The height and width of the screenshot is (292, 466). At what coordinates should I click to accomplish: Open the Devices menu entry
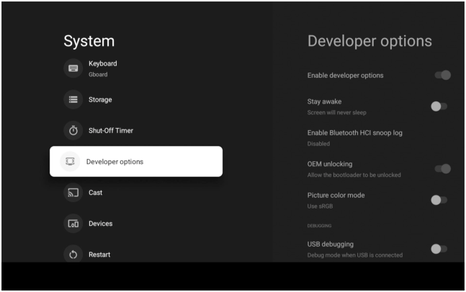(100, 224)
